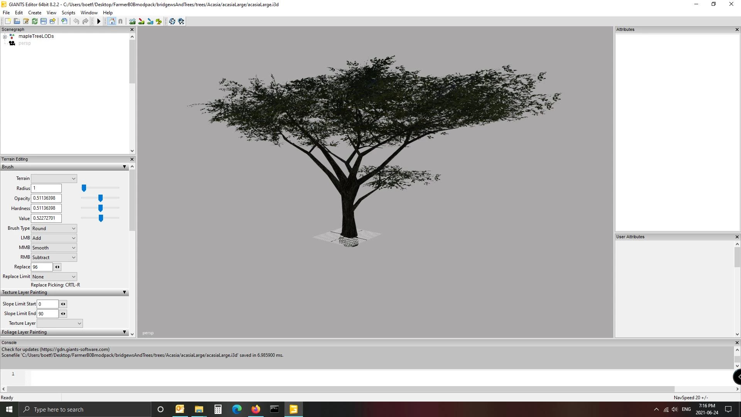Click the Radius input field
The width and height of the screenshot is (741, 417).
(46, 188)
